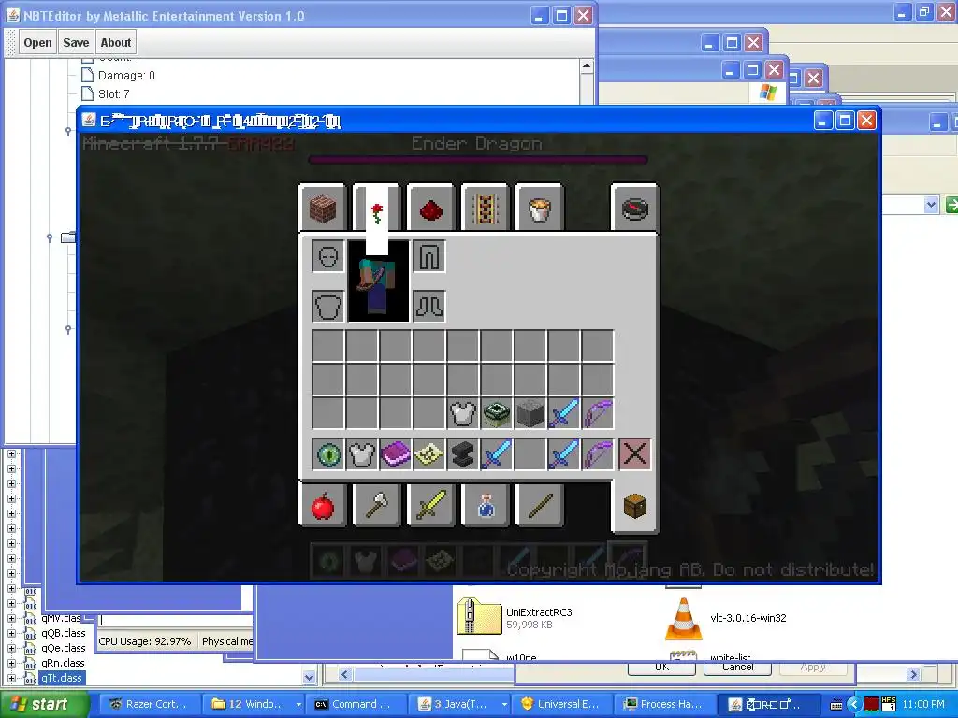958x718 pixels.
Task: Select the Decoration Blocks rose tab
Action: click(377, 208)
